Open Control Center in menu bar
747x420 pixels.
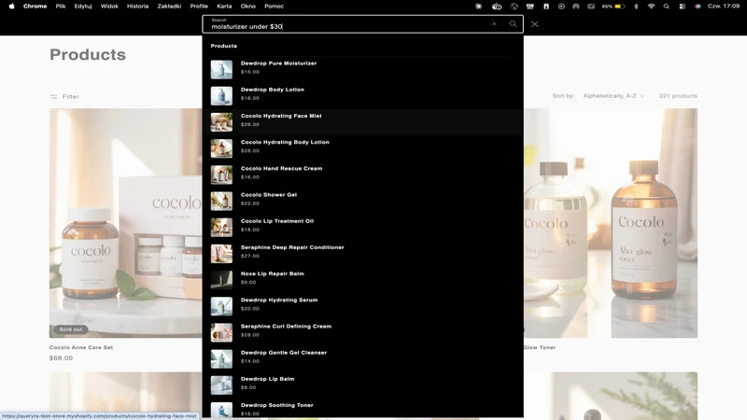(x=682, y=7)
